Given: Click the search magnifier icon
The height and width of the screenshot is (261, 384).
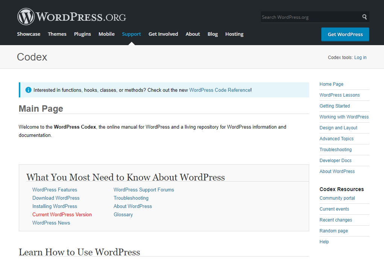Looking at the screenshot, I should point(364,17).
